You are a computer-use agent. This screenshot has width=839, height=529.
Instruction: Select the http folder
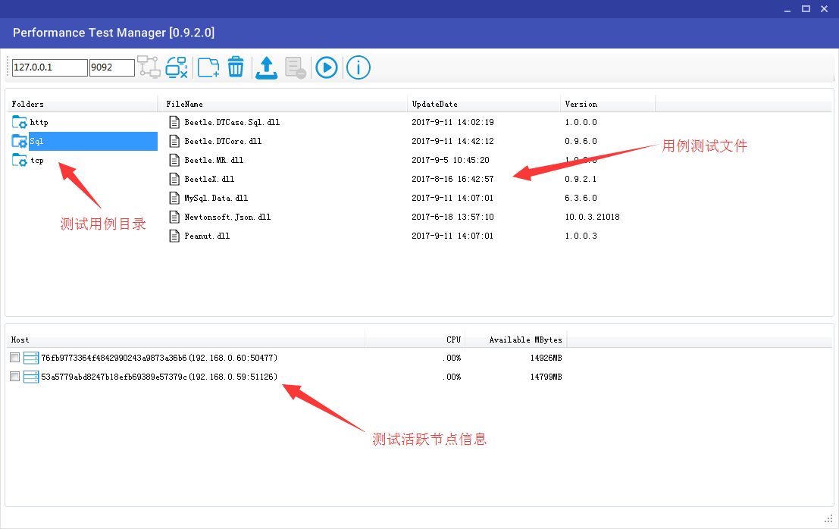(39, 123)
